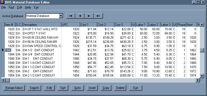Click the vertical scrollbar thumb
This screenshot has height=96, width=207.
pyautogui.click(x=202, y=50)
